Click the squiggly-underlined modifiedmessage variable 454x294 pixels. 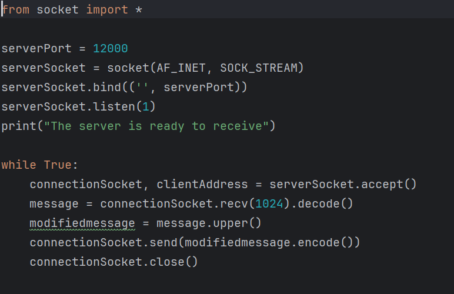[82, 223]
